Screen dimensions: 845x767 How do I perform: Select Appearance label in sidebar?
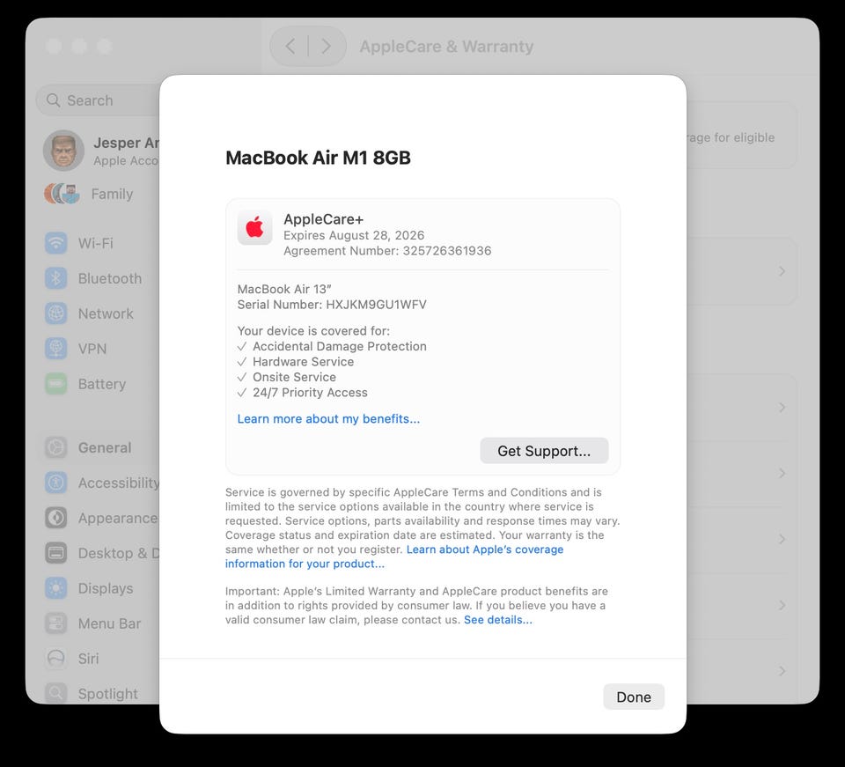tap(118, 518)
